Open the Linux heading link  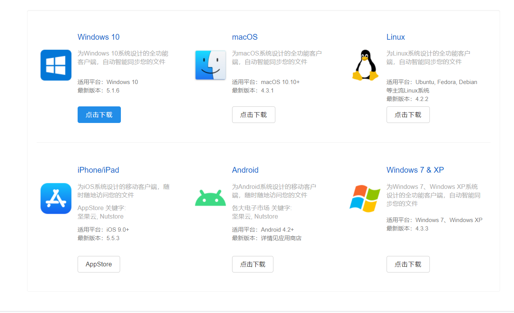(x=395, y=37)
